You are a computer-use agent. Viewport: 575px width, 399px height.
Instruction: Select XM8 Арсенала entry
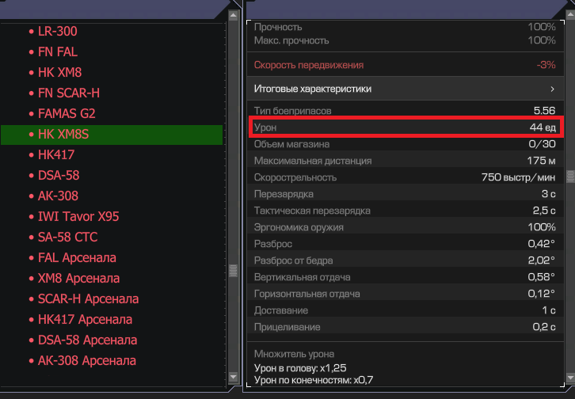click(x=78, y=278)
